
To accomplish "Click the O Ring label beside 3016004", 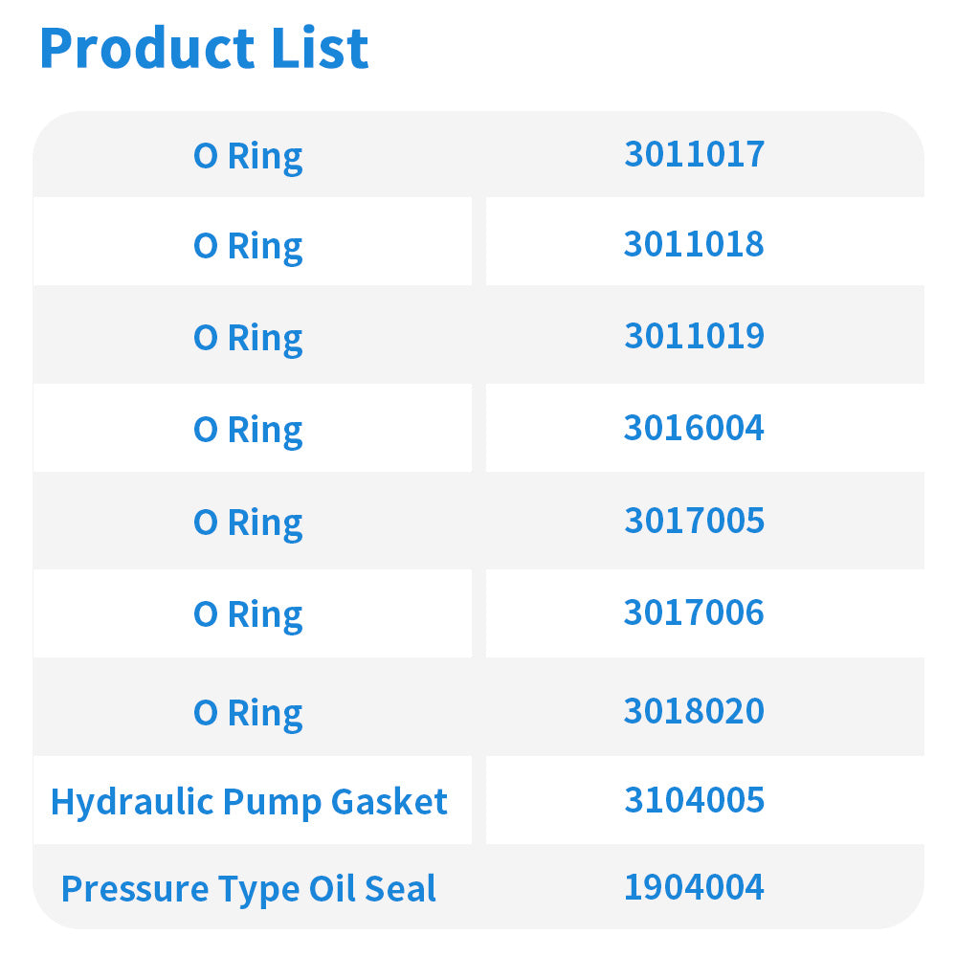I will [x=248, y=430].
